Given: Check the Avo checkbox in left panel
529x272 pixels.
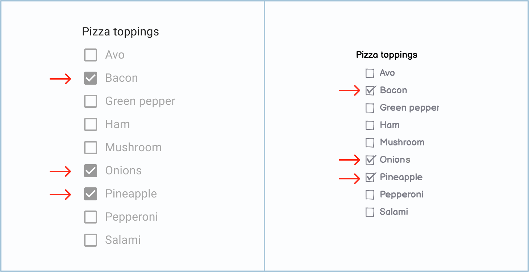Looking at the screenshot, I should point(91,55).
